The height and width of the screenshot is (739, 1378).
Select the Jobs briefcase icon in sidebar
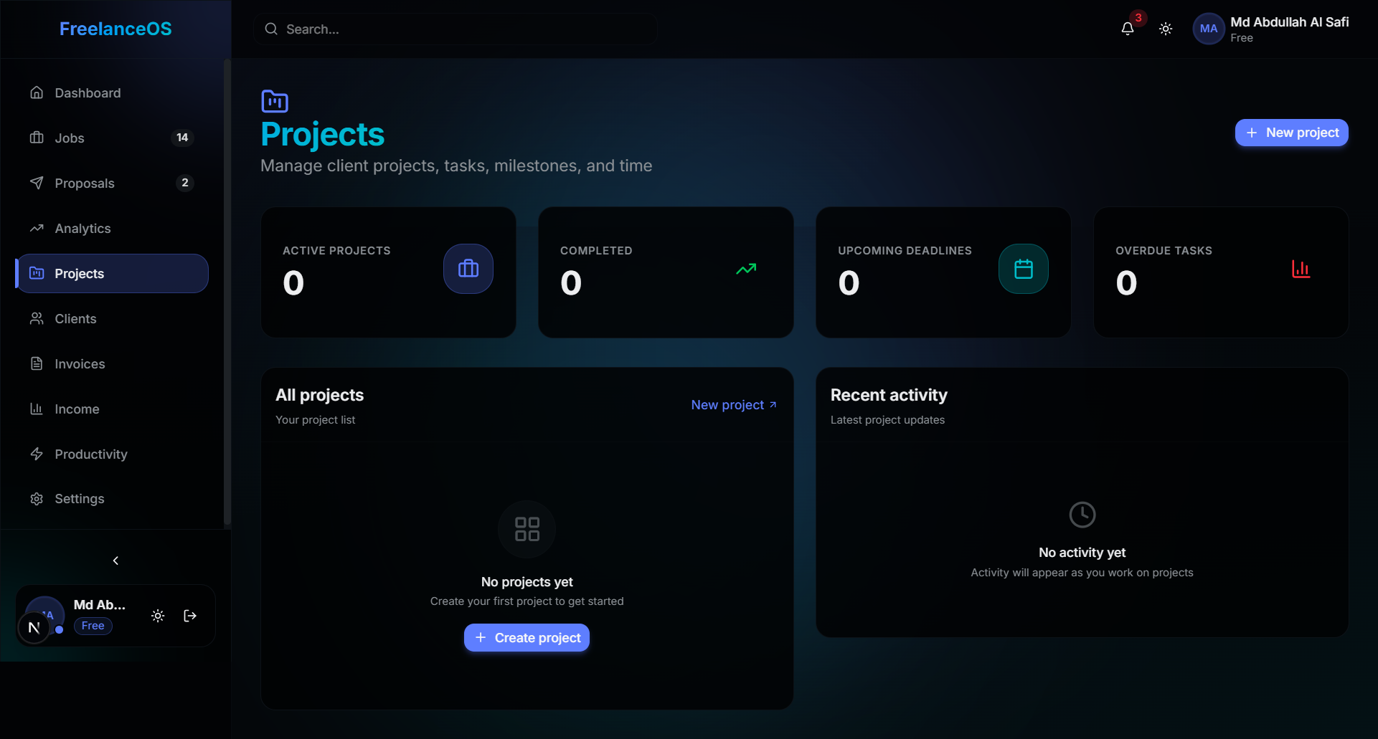pyautogui.click(x=37, y=138)
